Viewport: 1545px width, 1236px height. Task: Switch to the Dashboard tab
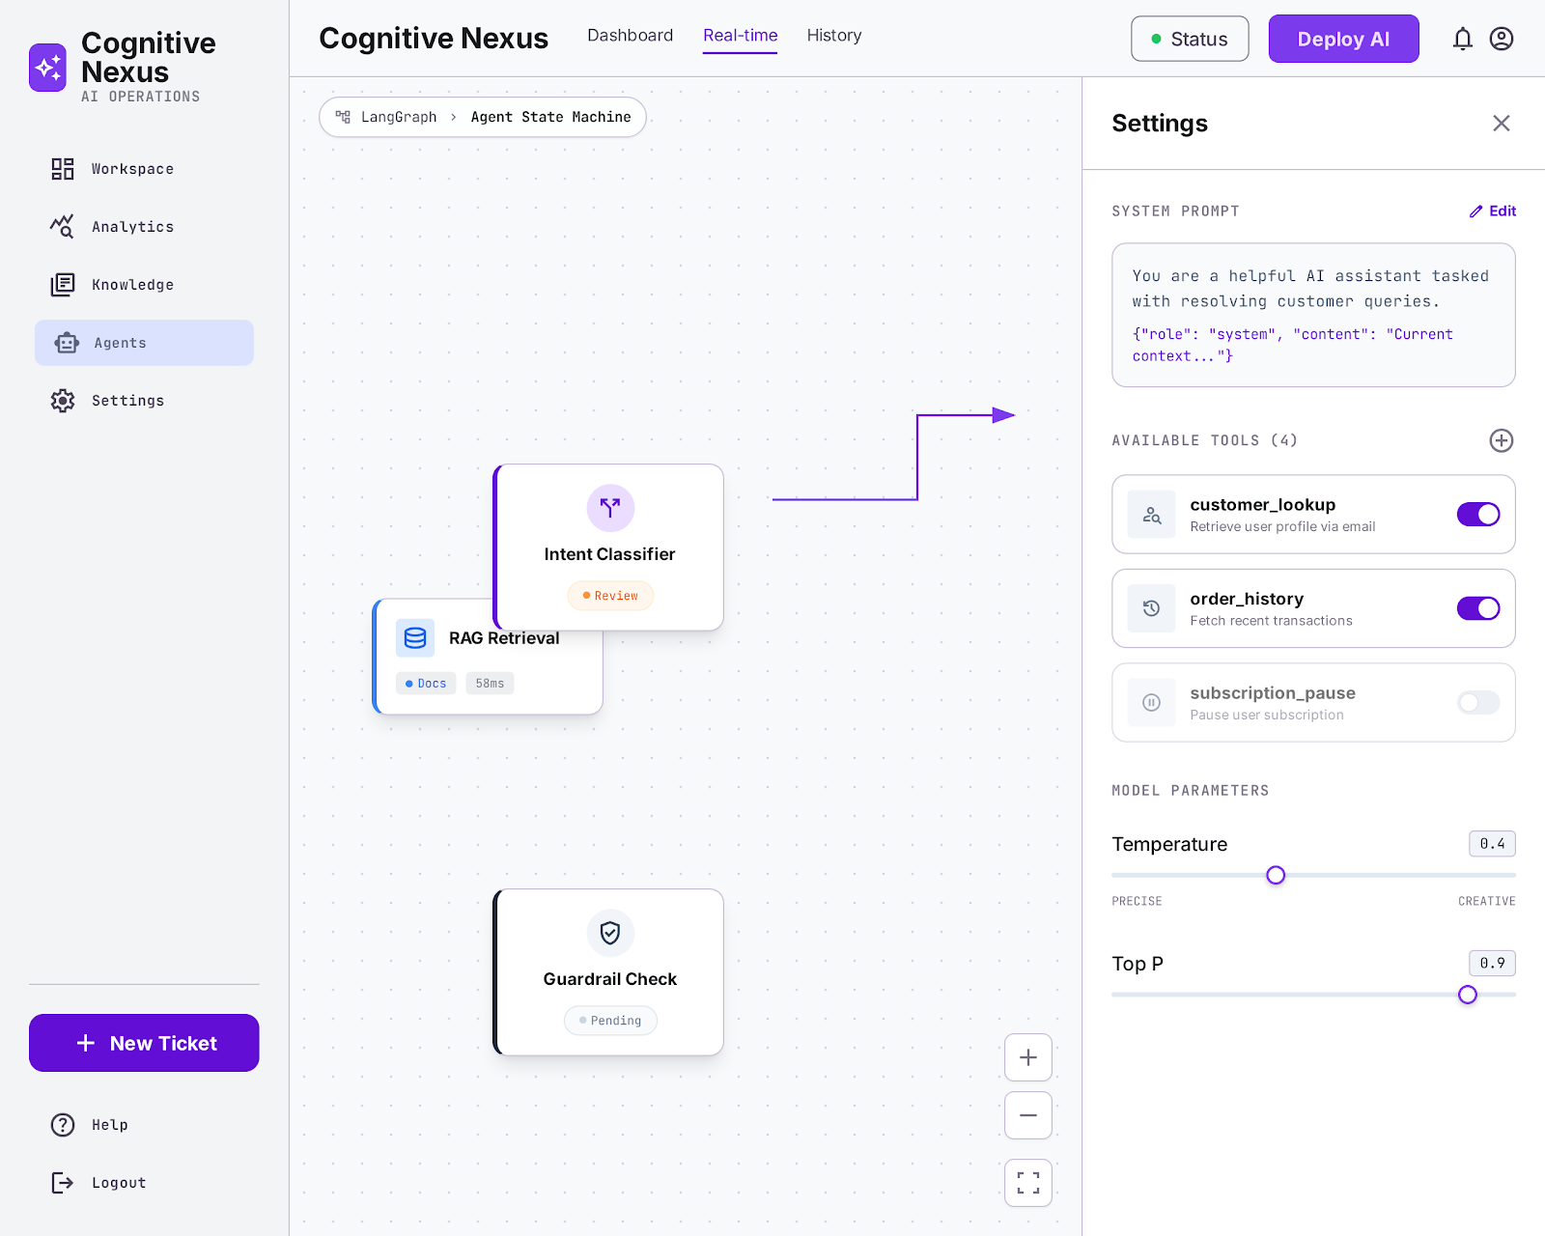(x=630, y=36)
